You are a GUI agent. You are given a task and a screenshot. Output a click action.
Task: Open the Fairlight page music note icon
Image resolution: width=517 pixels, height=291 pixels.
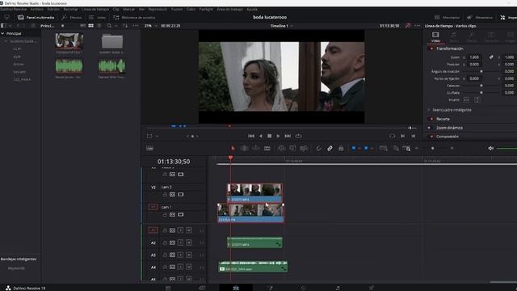point(338,288)
